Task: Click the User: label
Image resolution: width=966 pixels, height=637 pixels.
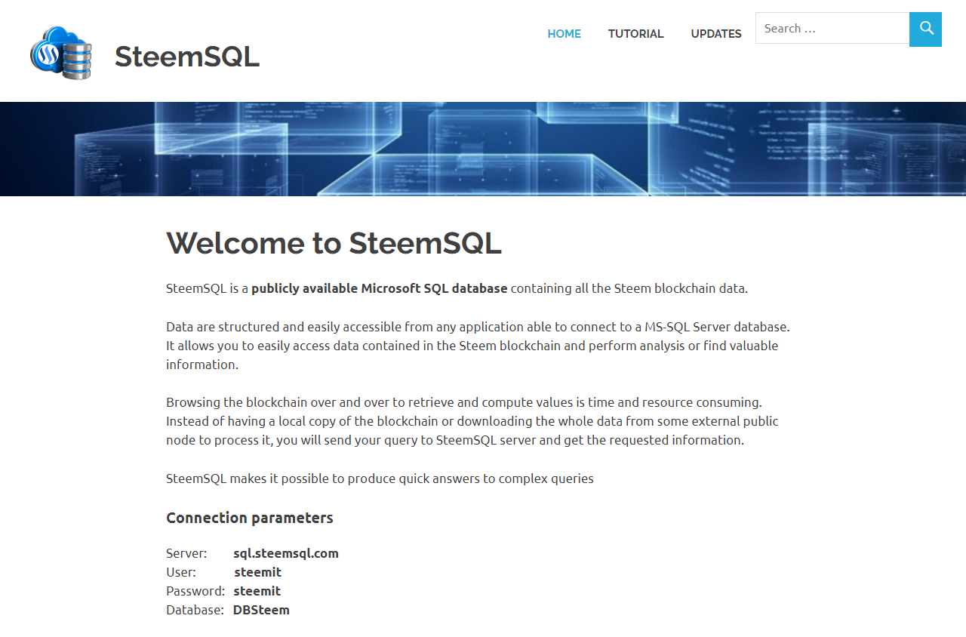Action: (x=181, y=572)
